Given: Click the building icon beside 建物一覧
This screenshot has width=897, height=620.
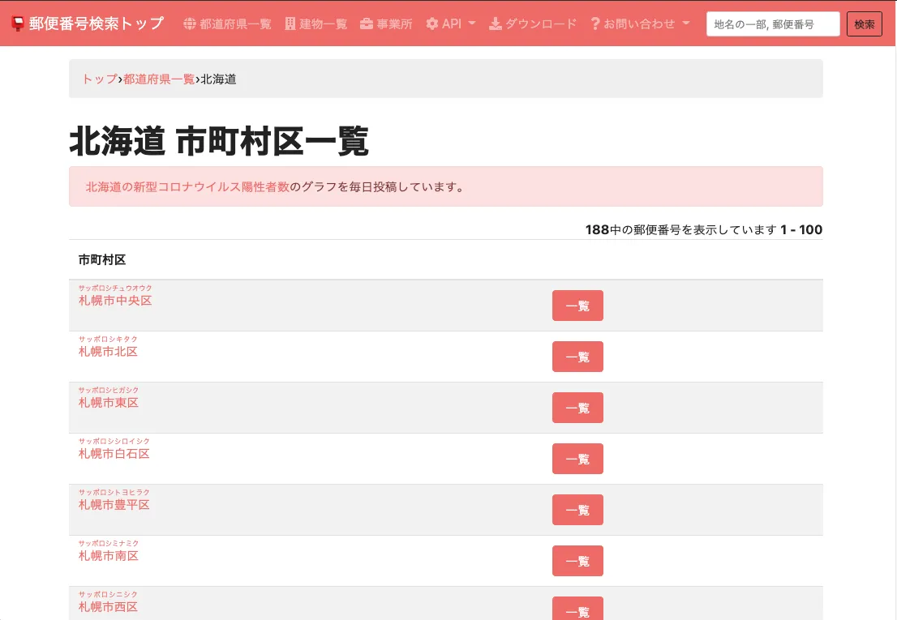Looking at the screenshot, I should click(x=290, y=24).
